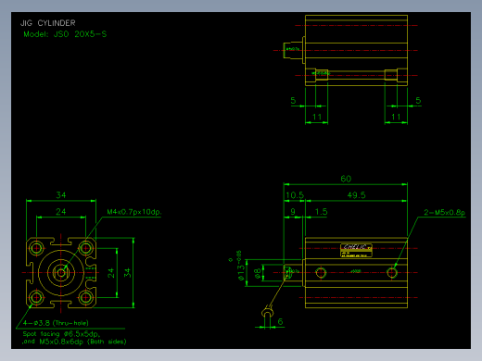Select the CHELIC nameplate on cylinder body
This screenshot has height=361, width=482.
click(356, 250)
